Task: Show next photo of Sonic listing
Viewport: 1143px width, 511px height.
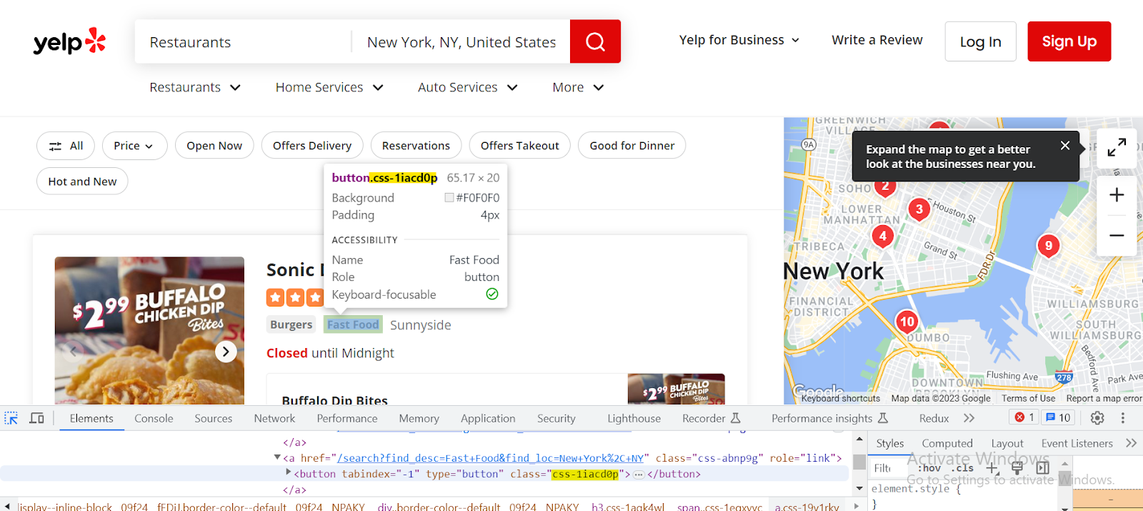Action: pos(226,352)
